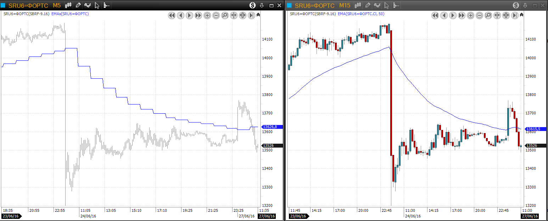Click the down-arrow pin icon in M15 window
This screenshot has width=548, height=221.
525,5
